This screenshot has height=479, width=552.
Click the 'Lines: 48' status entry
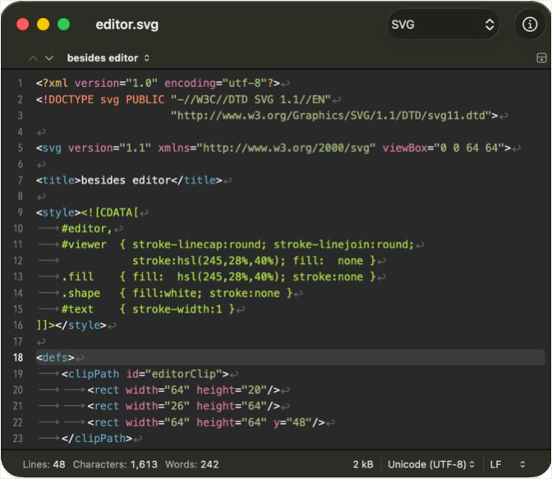pyautogui.click(x=44, y=464)
